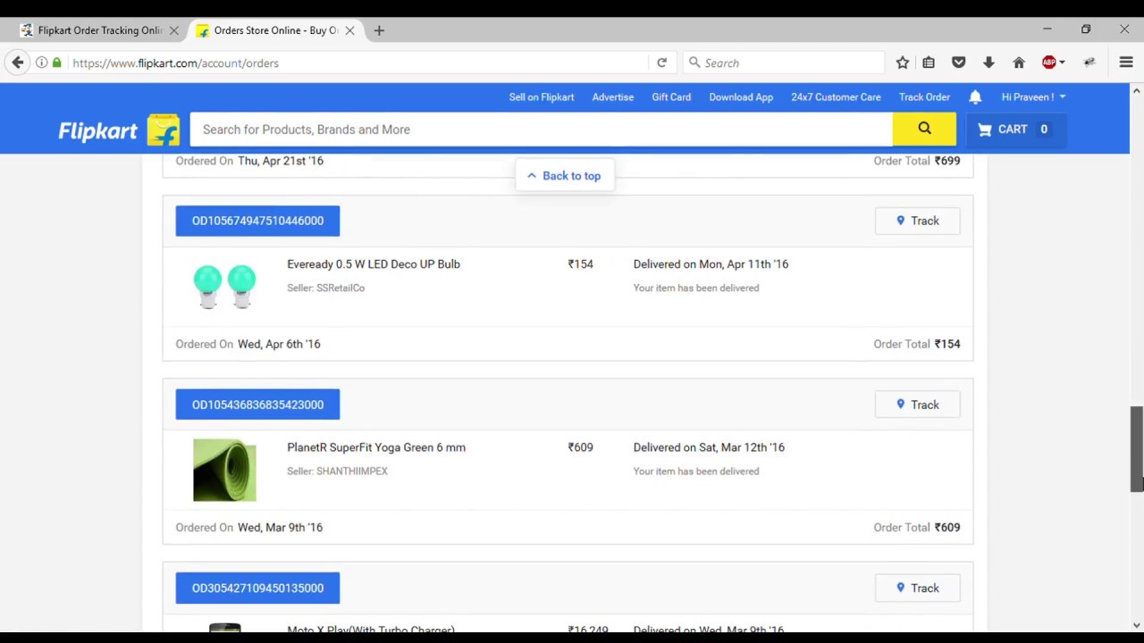
Task: Click Order Total ₹699
Action: tap(916, 161)
